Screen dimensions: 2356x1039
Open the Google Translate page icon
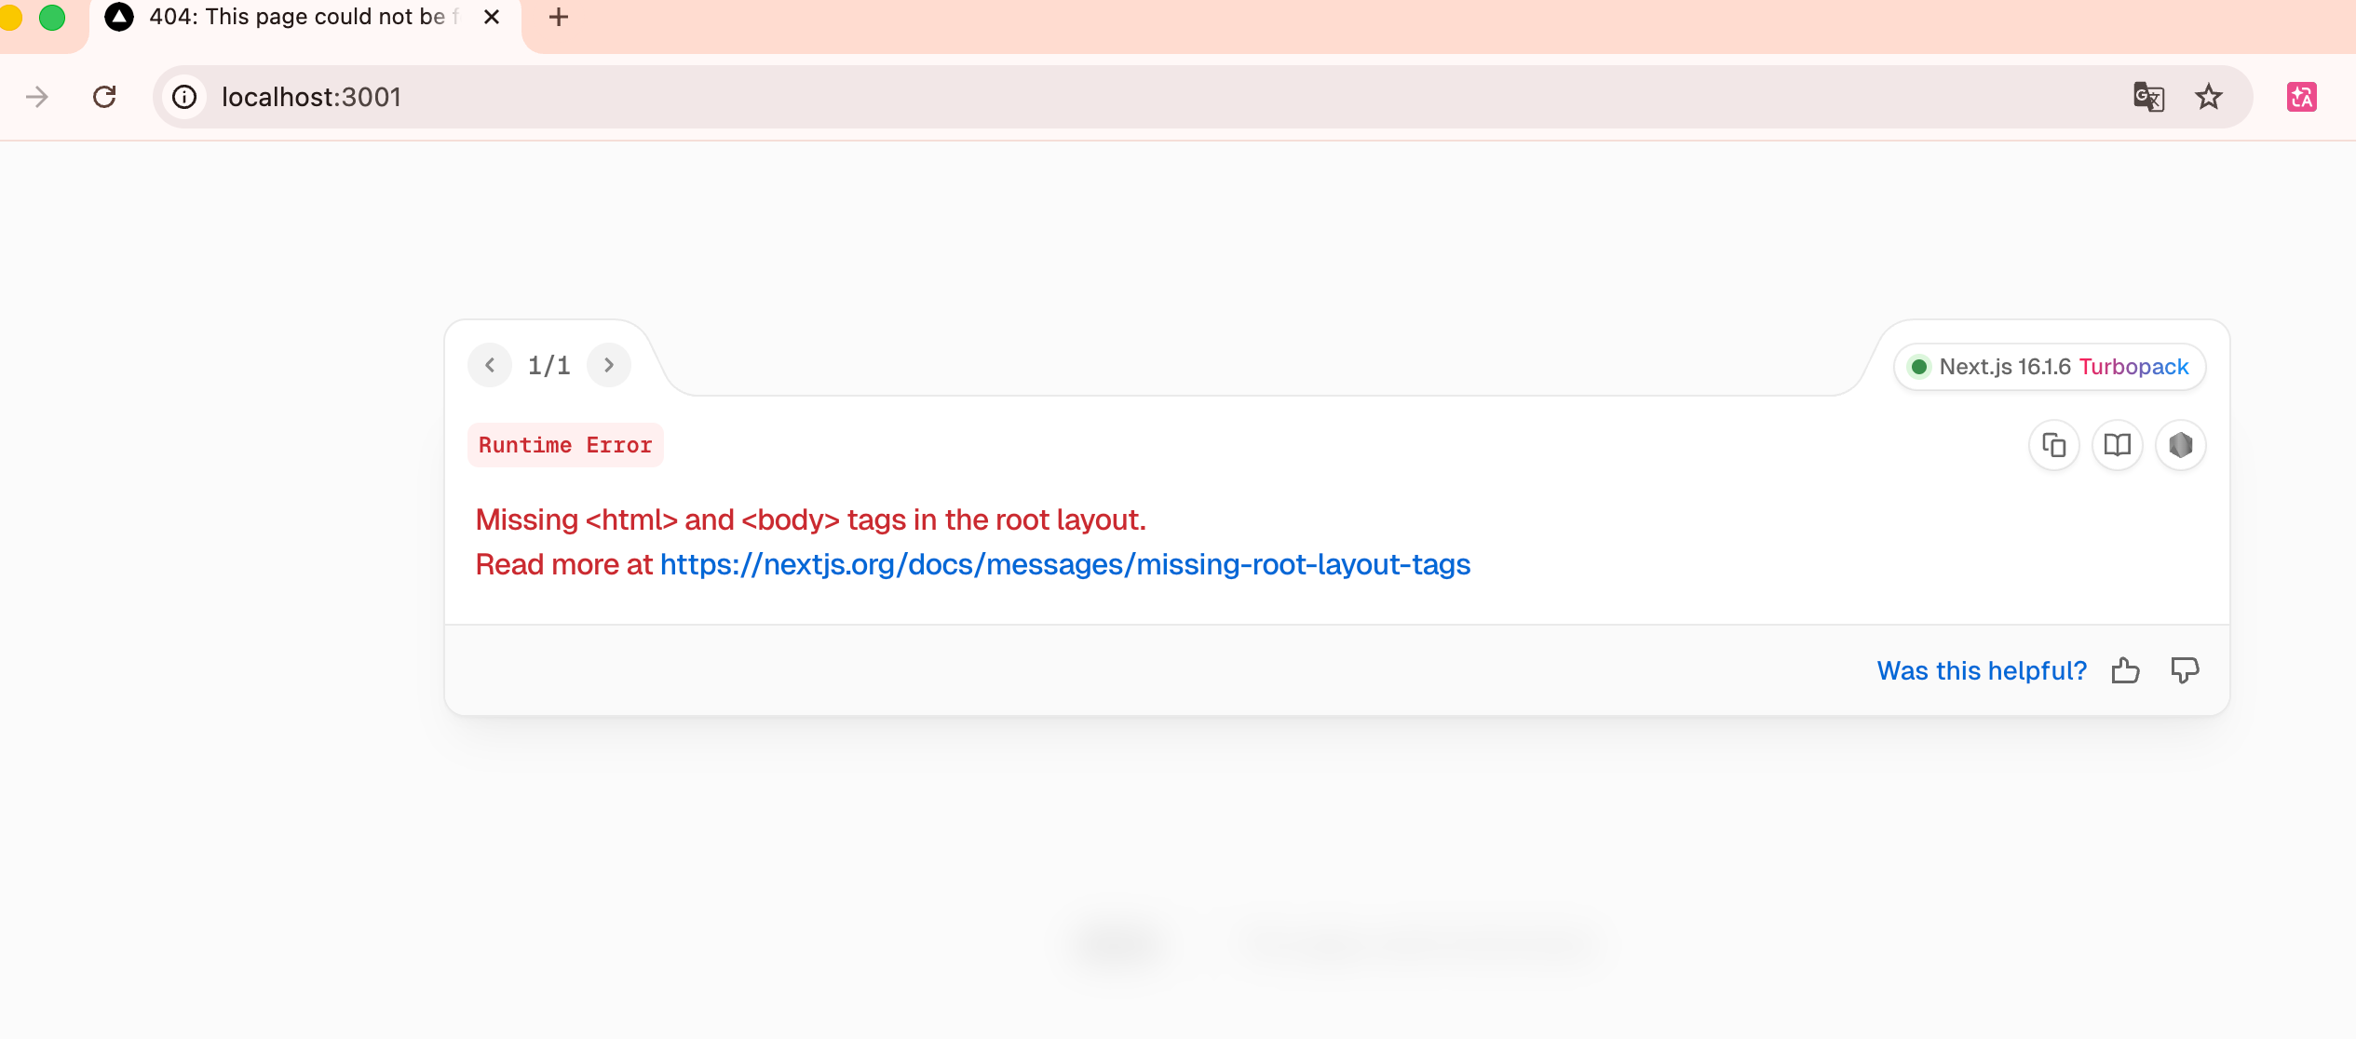pyautogui.click(x=2148, y=97)
